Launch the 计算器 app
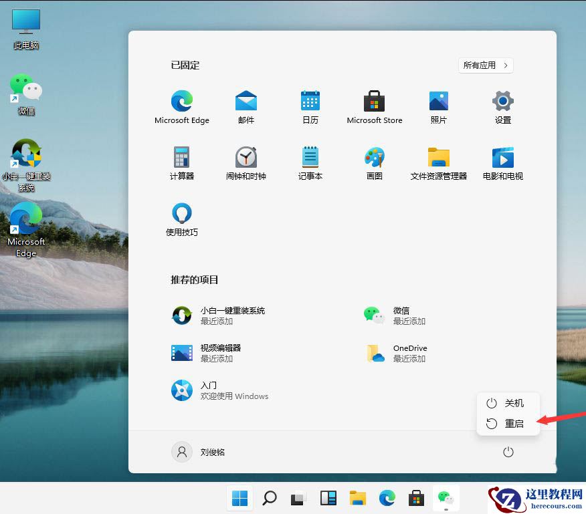This screenshot has width=586, height=514. point(181,159)
